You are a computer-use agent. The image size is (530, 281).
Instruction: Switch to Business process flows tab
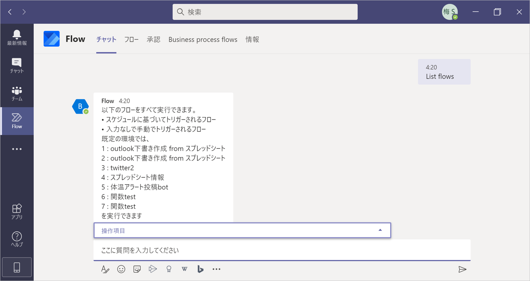[x=203, y=40]
